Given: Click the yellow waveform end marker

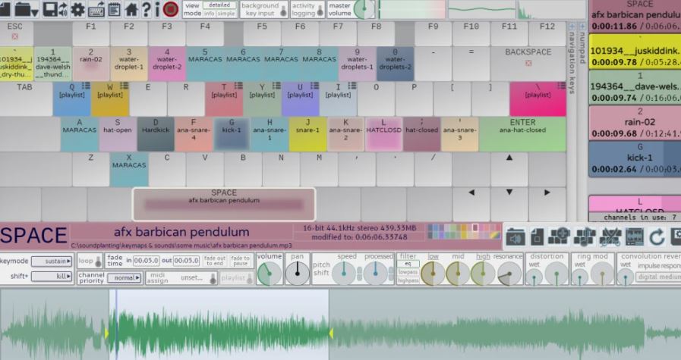Looking at the screenshot, I should [x=331, y=333].
